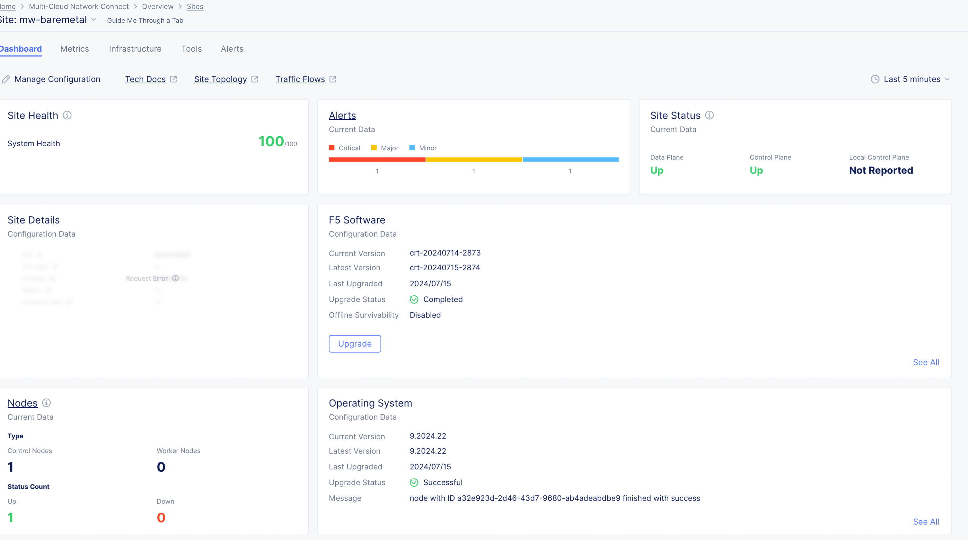Click the clock icon by time range
968x540 pixels.
tap(875, 79)
